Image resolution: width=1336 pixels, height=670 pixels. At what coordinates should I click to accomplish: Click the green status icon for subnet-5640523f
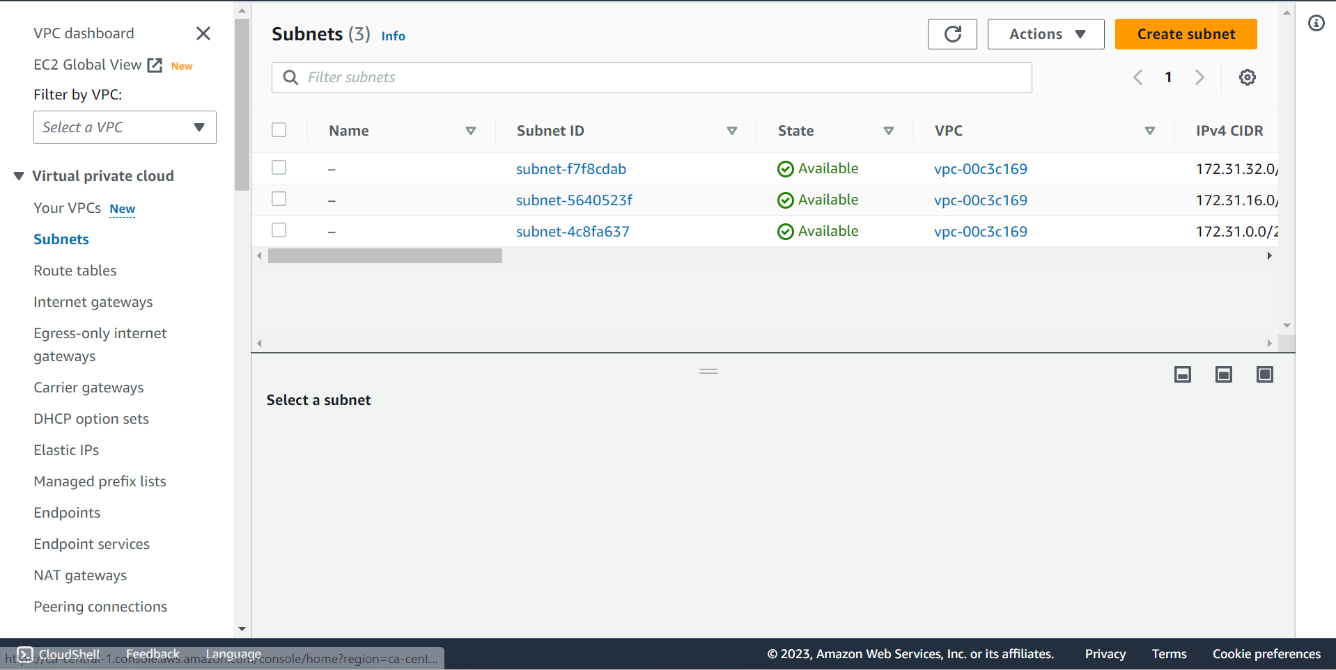[786, 200]
